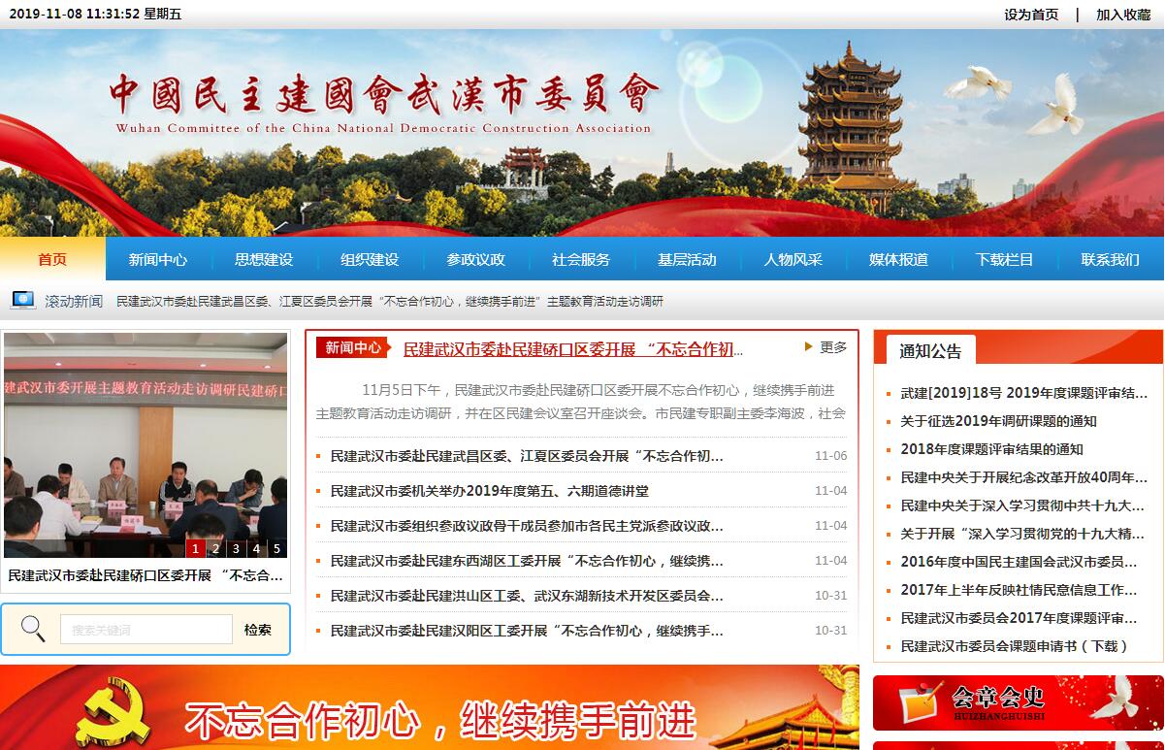Switch to slide 3 in photo carousel
1165x750 pixels.
236,549
